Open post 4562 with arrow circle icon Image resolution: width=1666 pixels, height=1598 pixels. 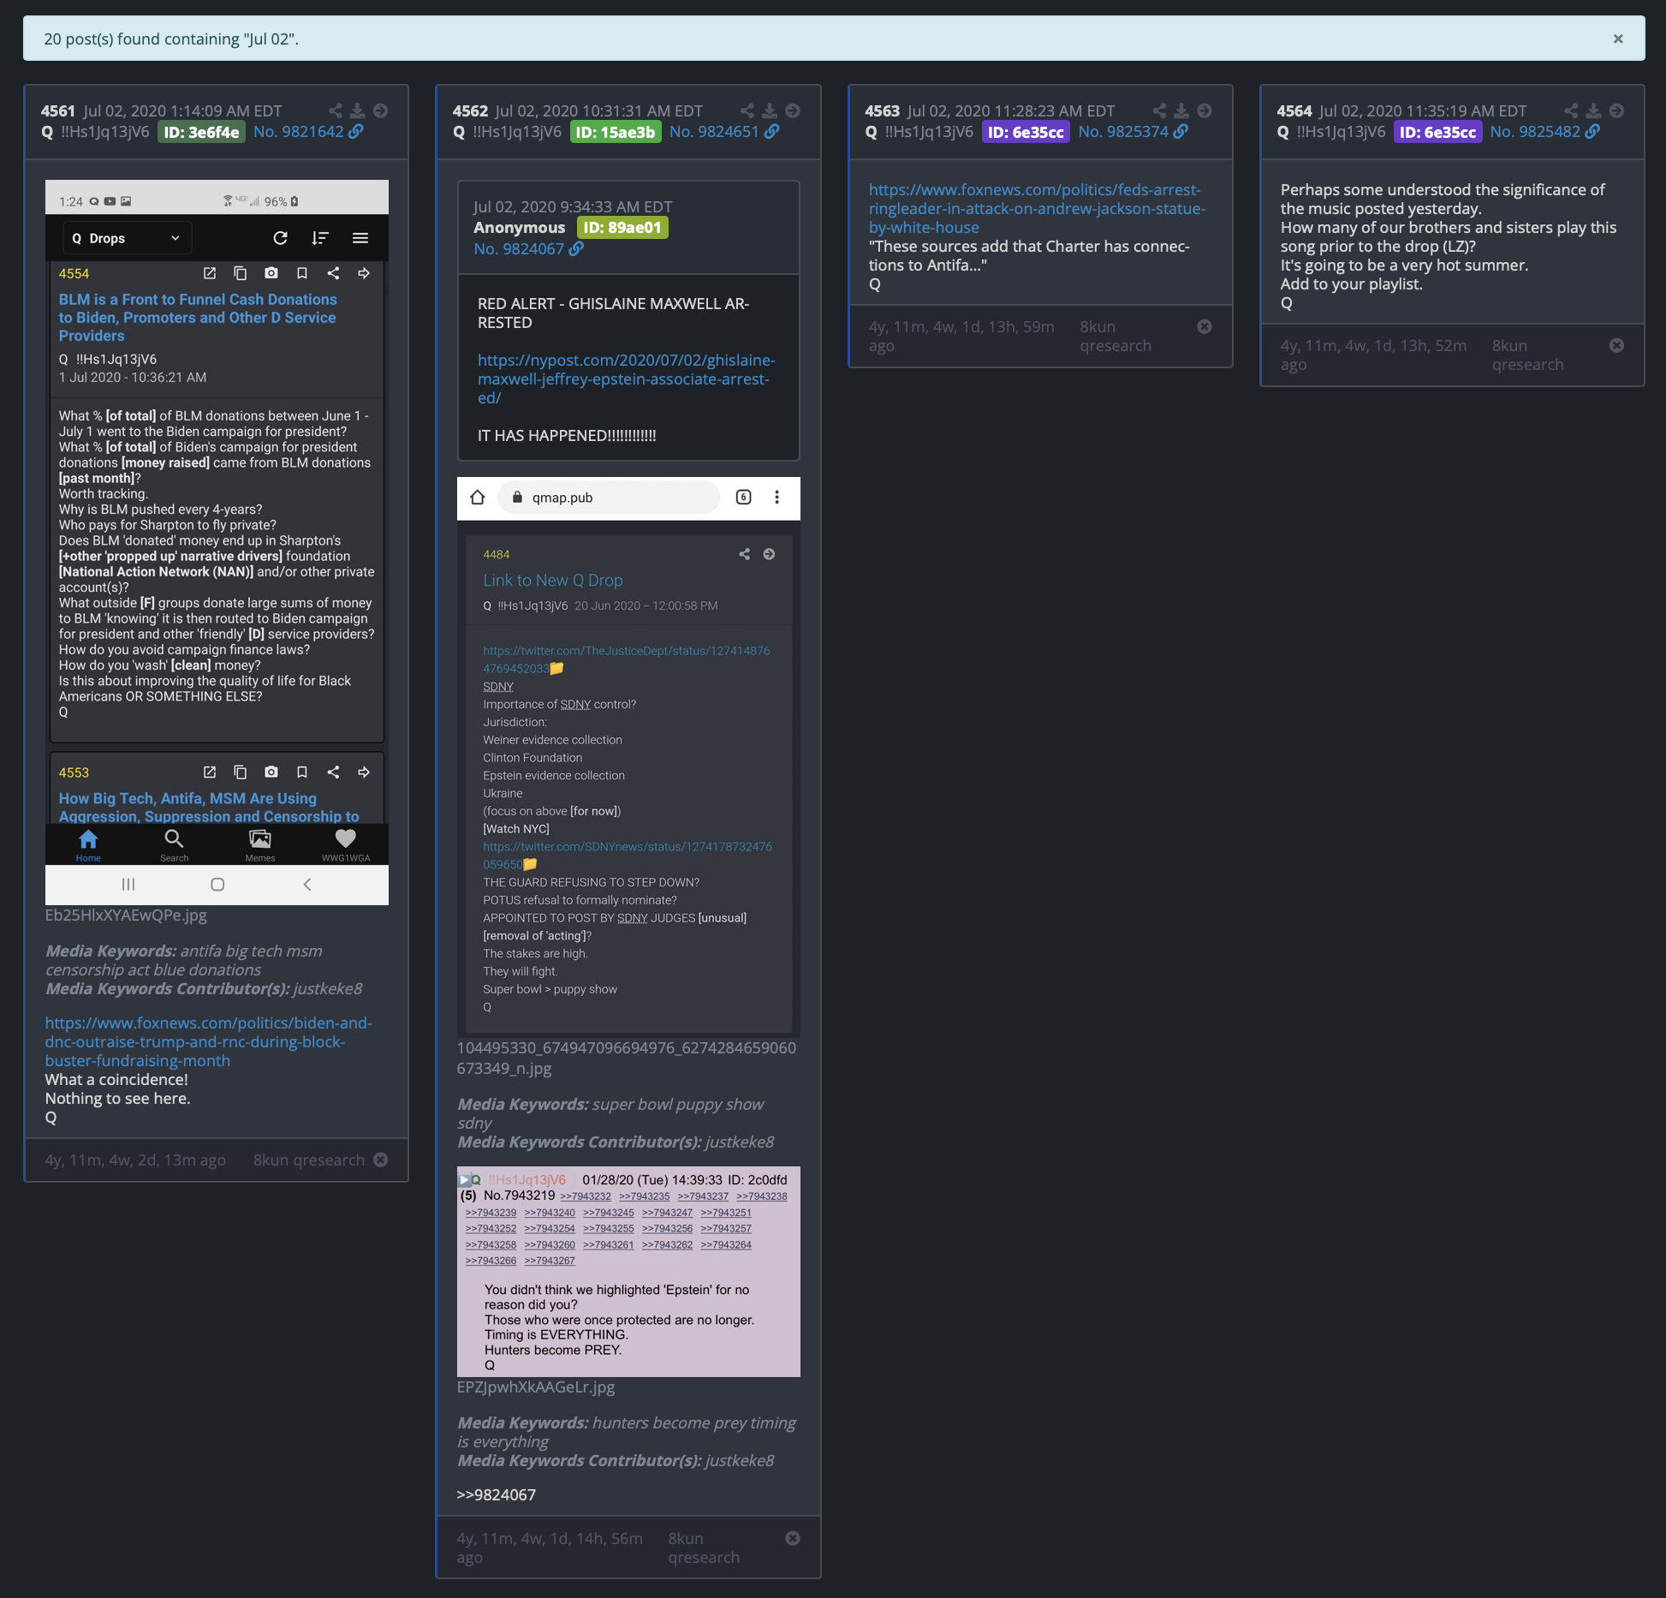[x=793, y=110]
